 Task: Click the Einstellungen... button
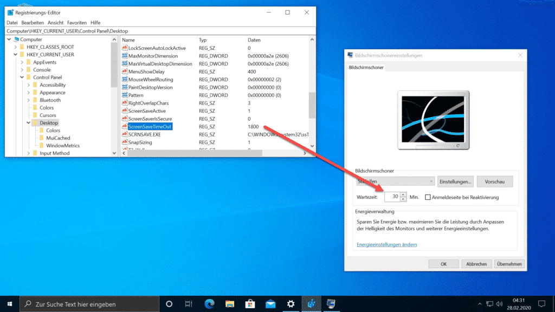coord(455,181)
